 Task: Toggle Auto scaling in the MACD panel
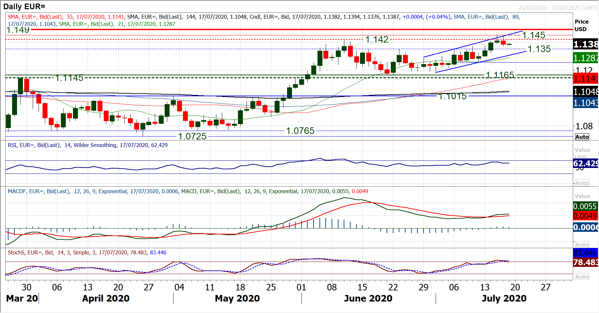click(x=582, y=245)
